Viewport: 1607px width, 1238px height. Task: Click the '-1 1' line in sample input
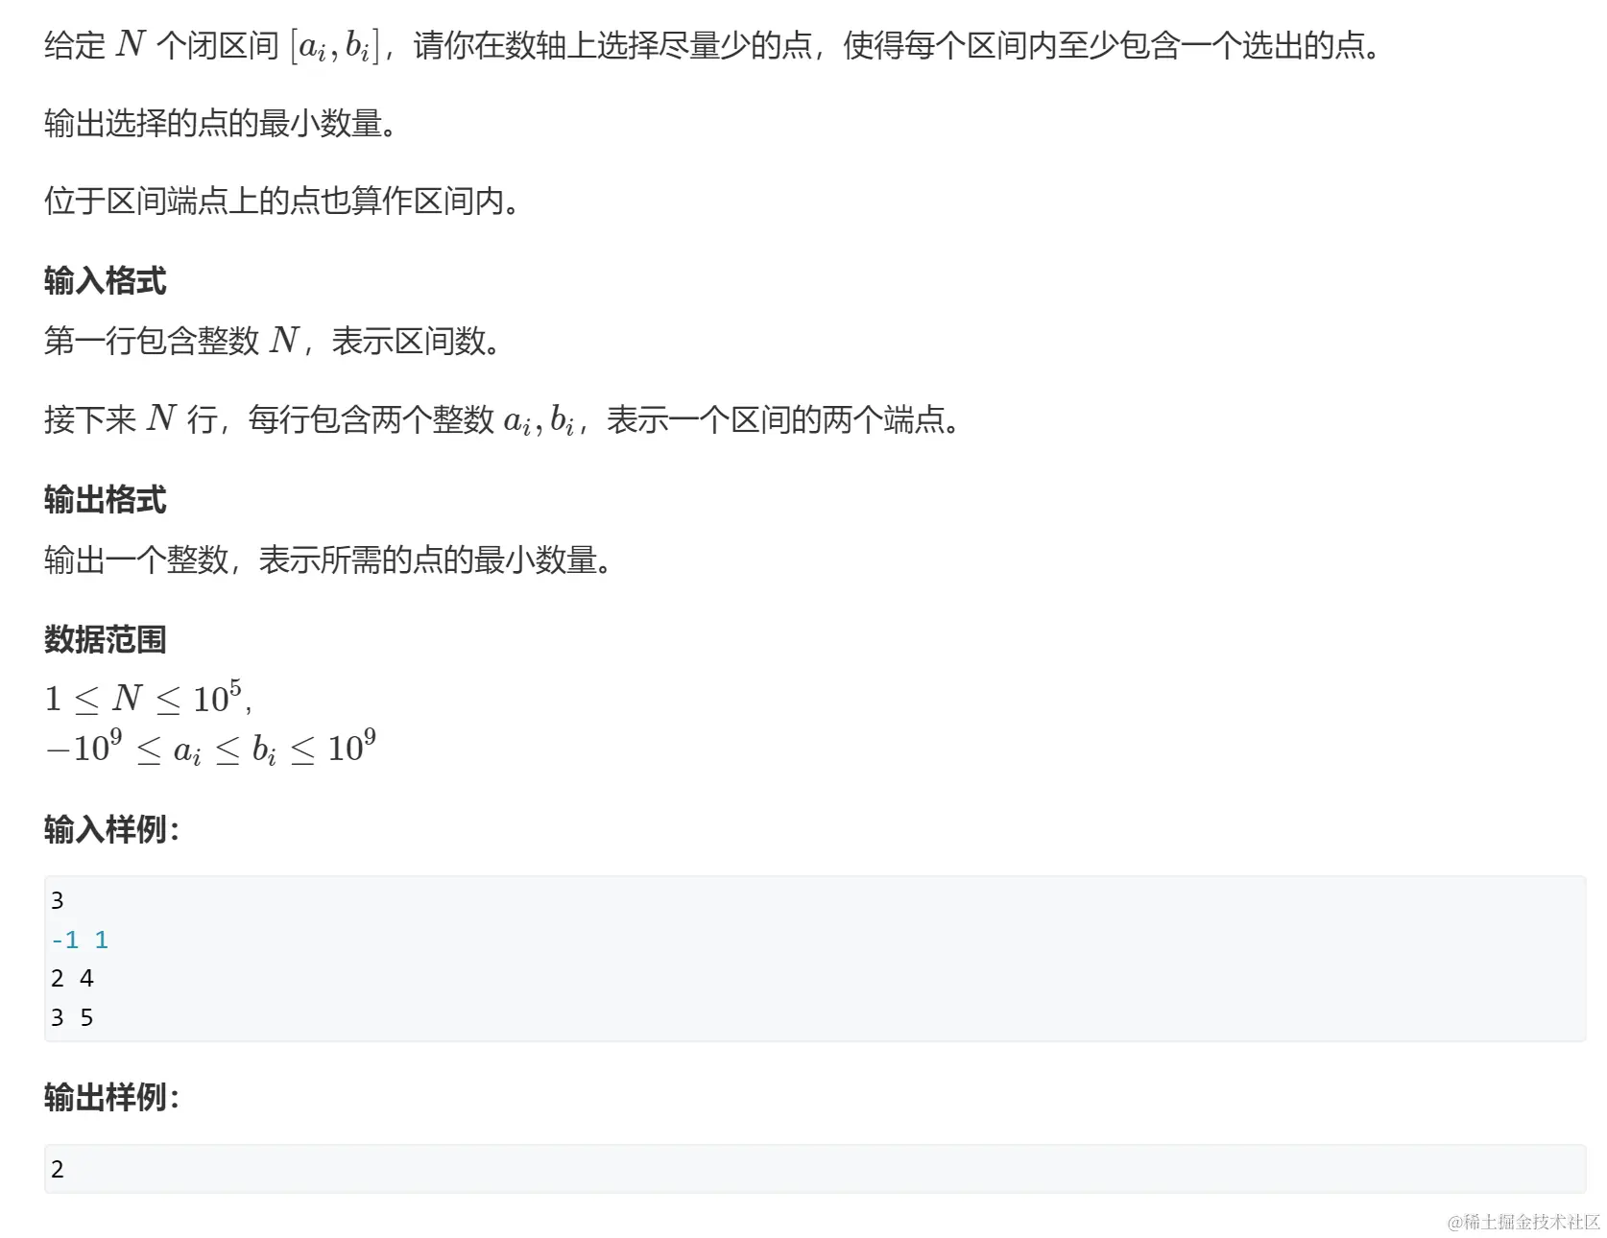(x=80, y=940)
